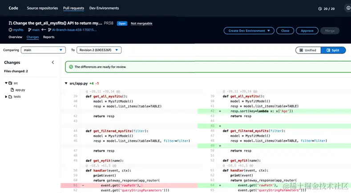This screenshot has height=193, width=351.
Task: Click the tests folder icon
Action: point(10,97)
